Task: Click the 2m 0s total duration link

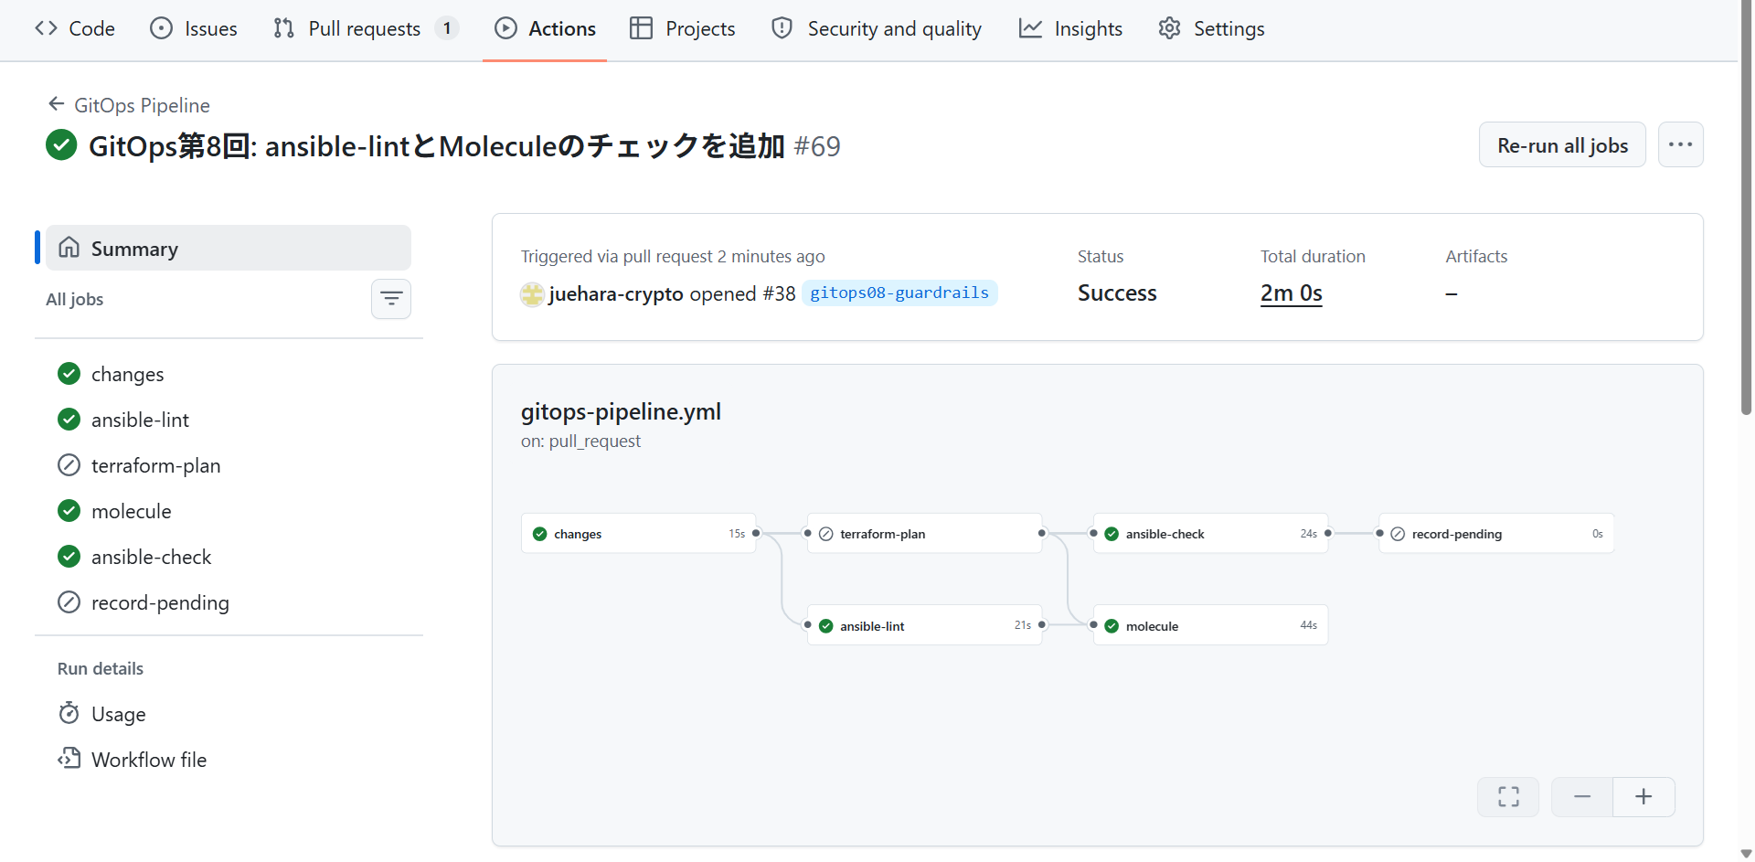Action: (x=1291, y=293)
